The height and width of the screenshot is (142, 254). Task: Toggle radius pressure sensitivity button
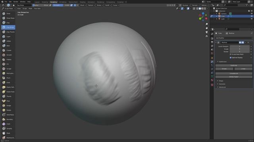point(50,5)
